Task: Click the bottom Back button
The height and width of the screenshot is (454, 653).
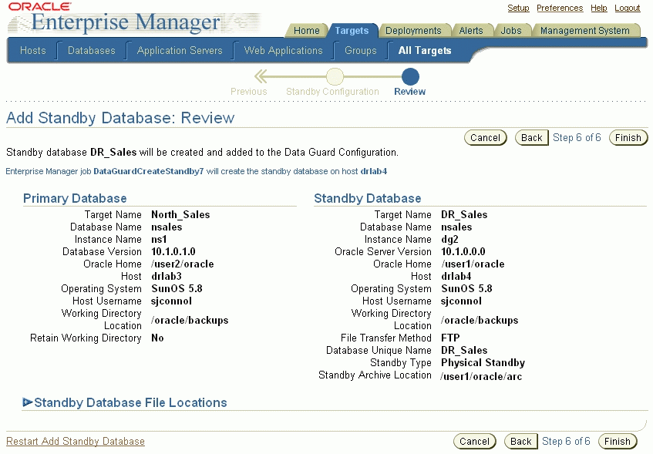Action: tap(521, 442)
